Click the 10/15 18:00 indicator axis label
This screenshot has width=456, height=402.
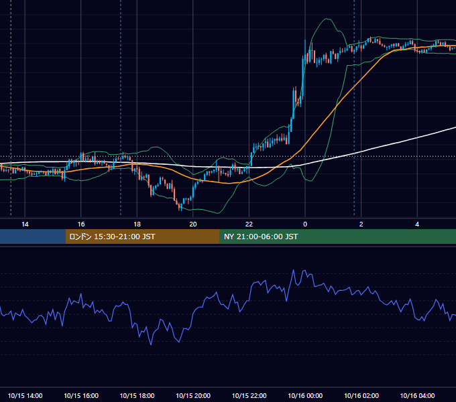[x=137, y=395]
